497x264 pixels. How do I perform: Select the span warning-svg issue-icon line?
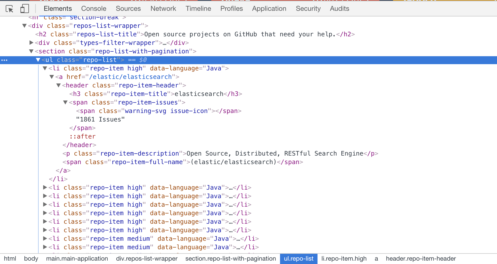click(x=159, y=111)
